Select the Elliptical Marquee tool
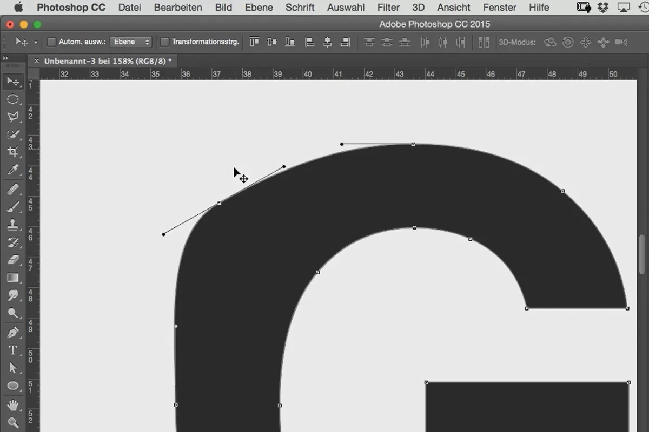This screenshot has width=649, height=432. tap(13, 99)
